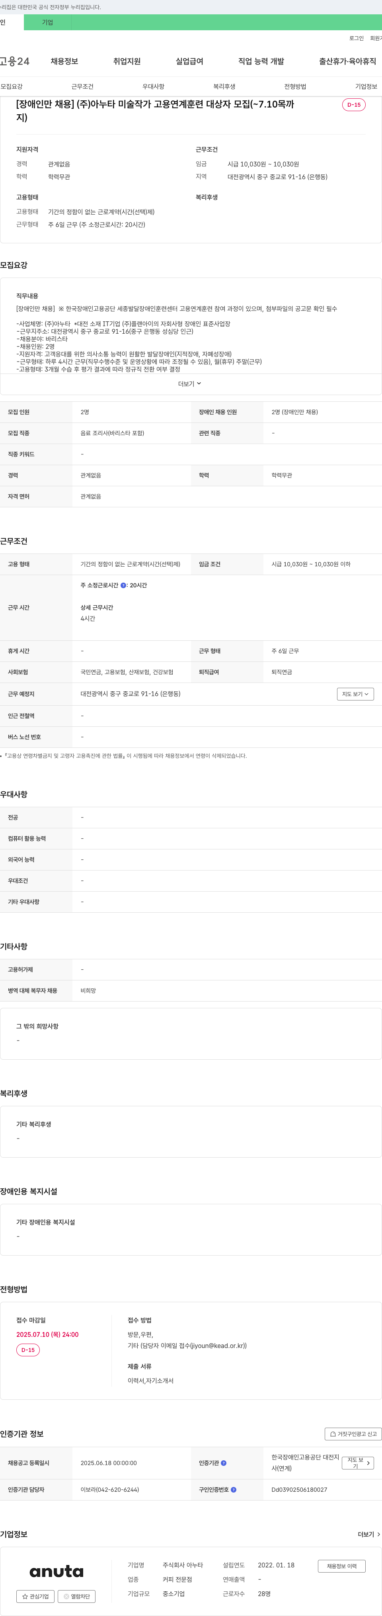Screen dimensions: 382x1616
Task: Open help icon next to 인증기관 label
Action: (224, 1463)
